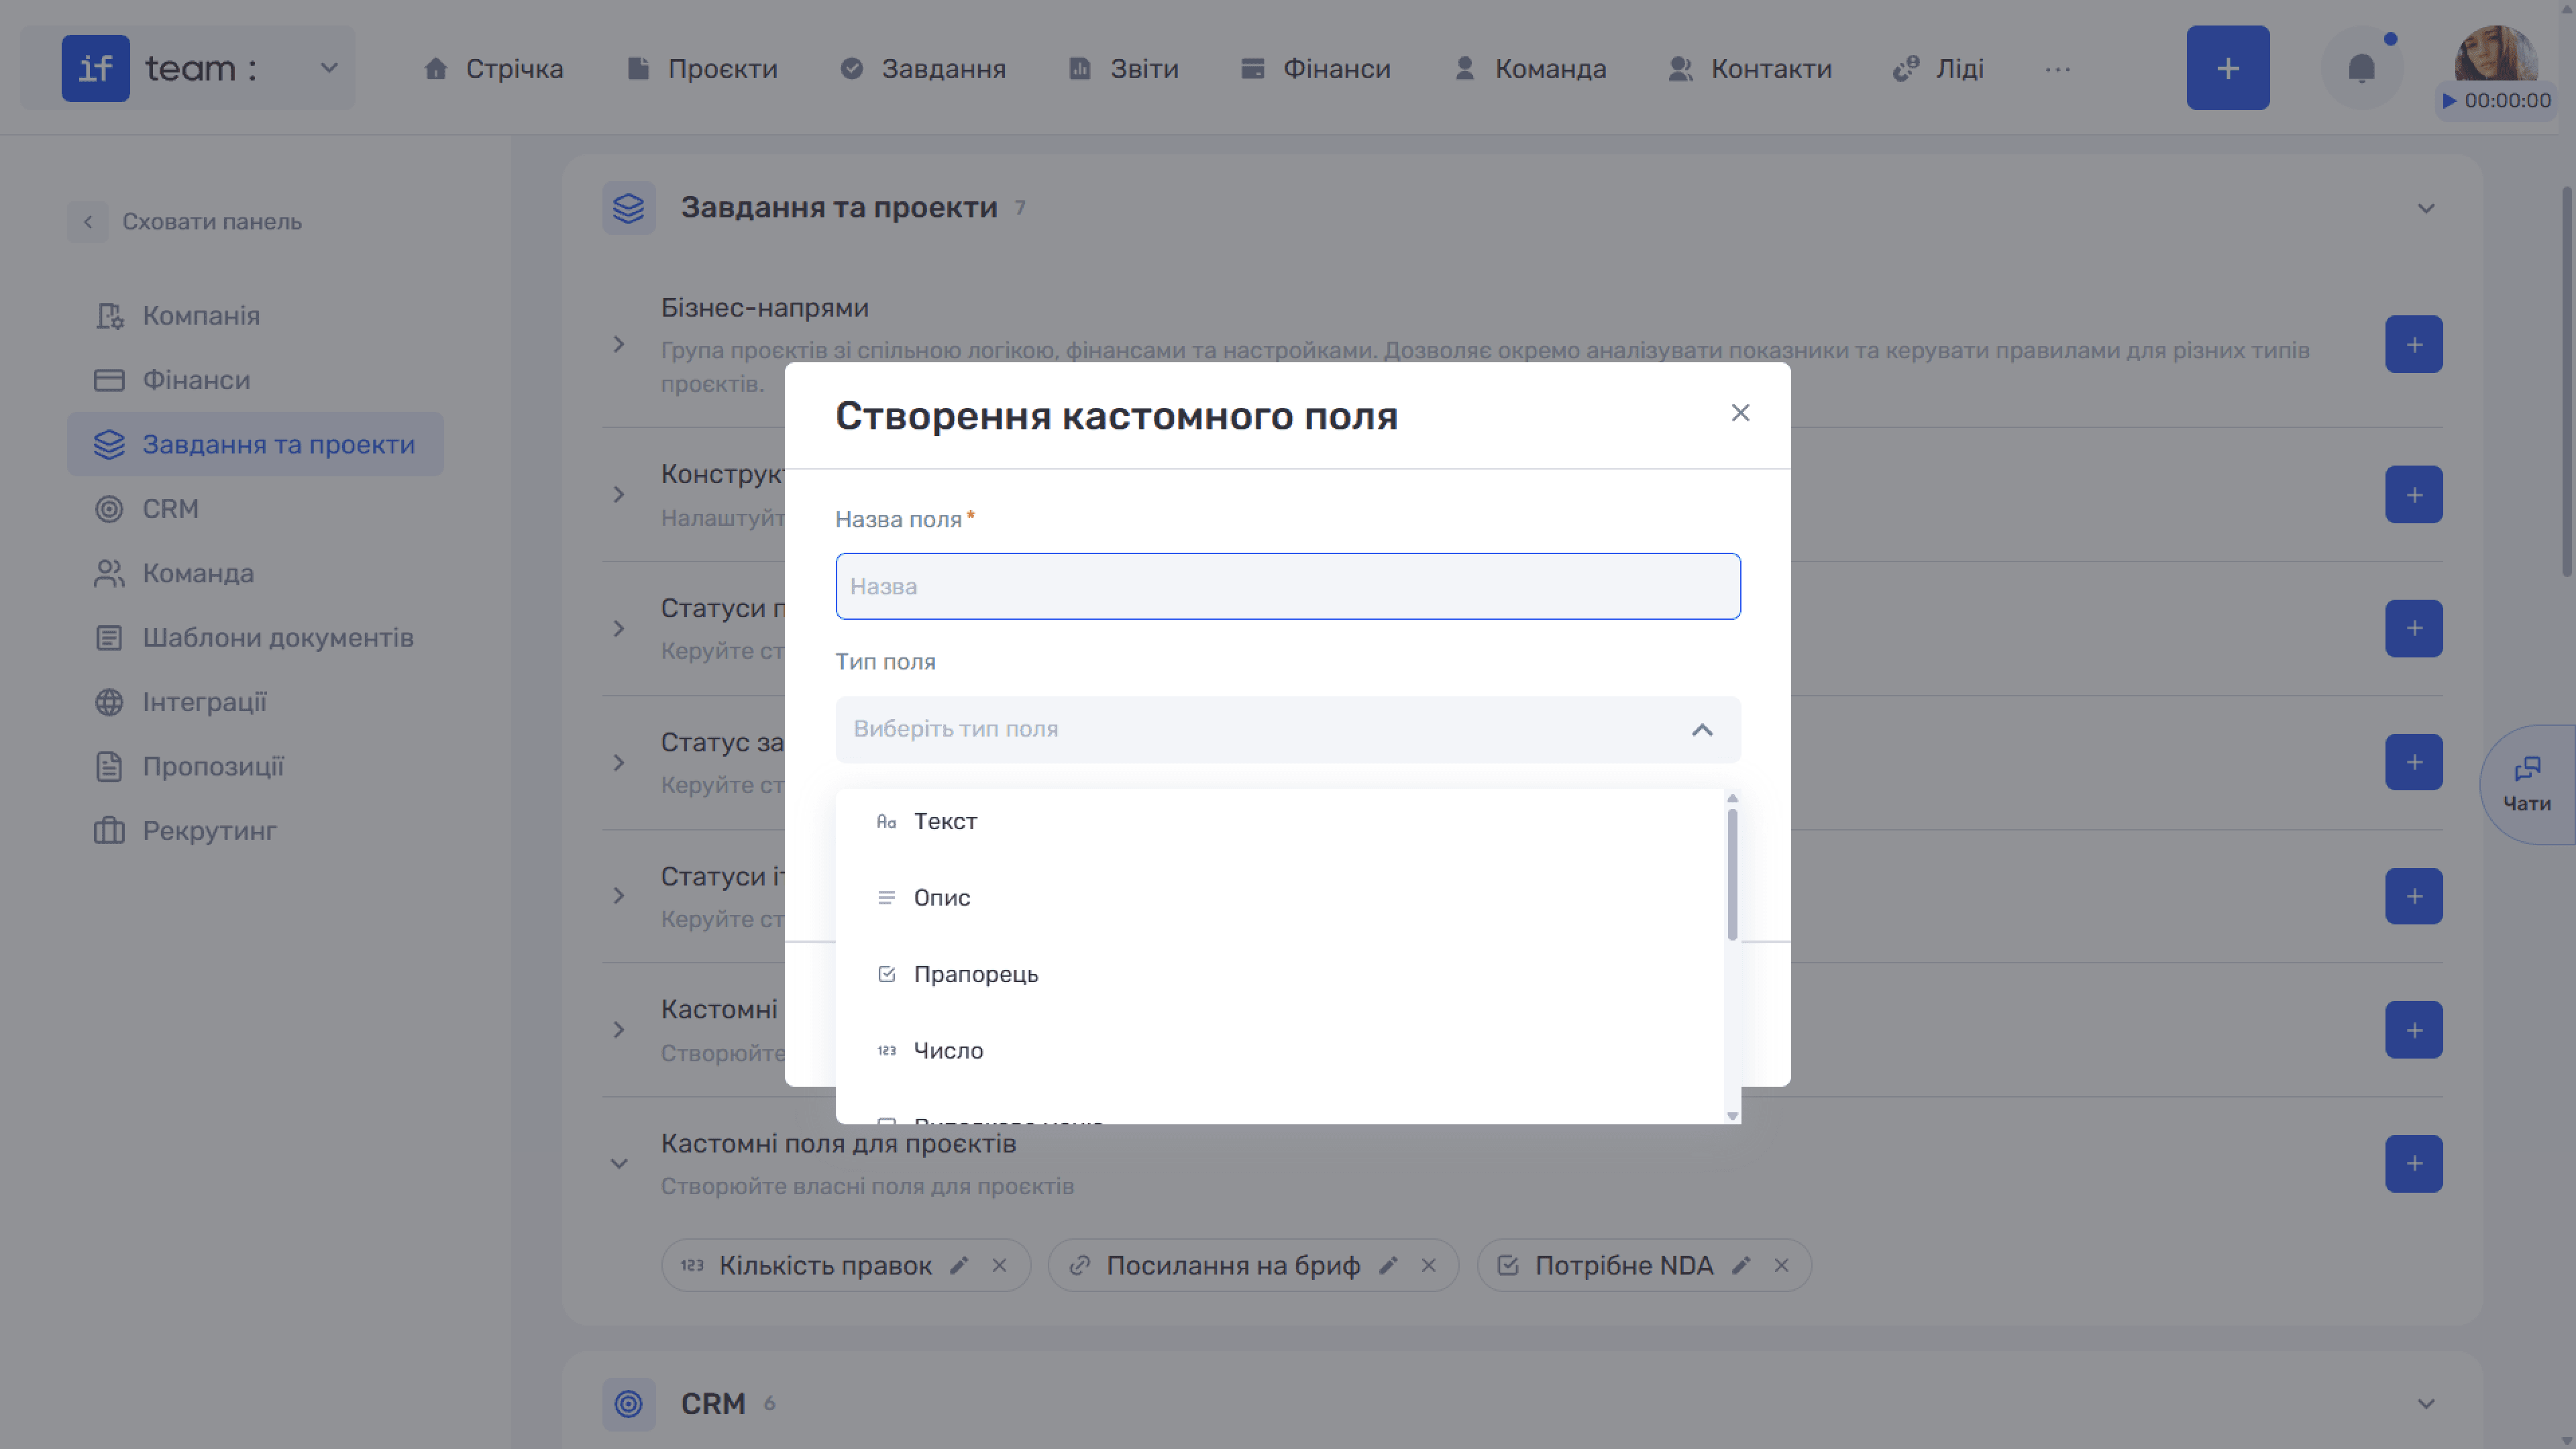Expand the CRM section chevron
The height and width of the screenshot is (1449, 2576).
pos(2426,1404)
